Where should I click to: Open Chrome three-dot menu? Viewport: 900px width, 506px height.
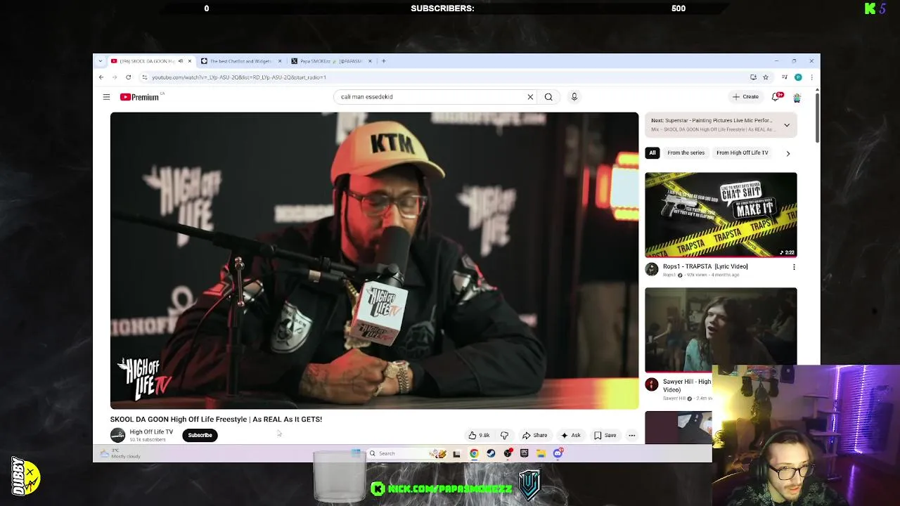click(811, 77)
